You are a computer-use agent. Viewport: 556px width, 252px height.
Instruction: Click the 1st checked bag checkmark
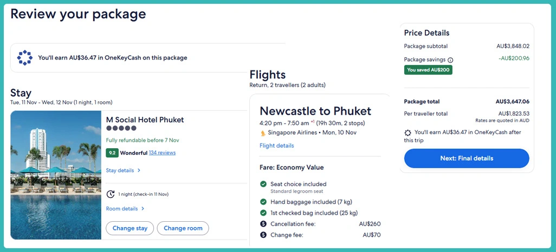[x=263, y=213]
